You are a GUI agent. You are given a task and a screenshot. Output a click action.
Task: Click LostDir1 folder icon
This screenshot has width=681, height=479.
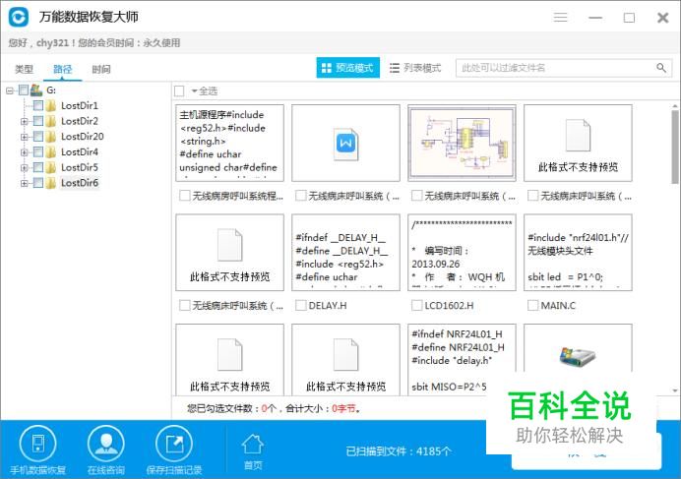[51, 105]
